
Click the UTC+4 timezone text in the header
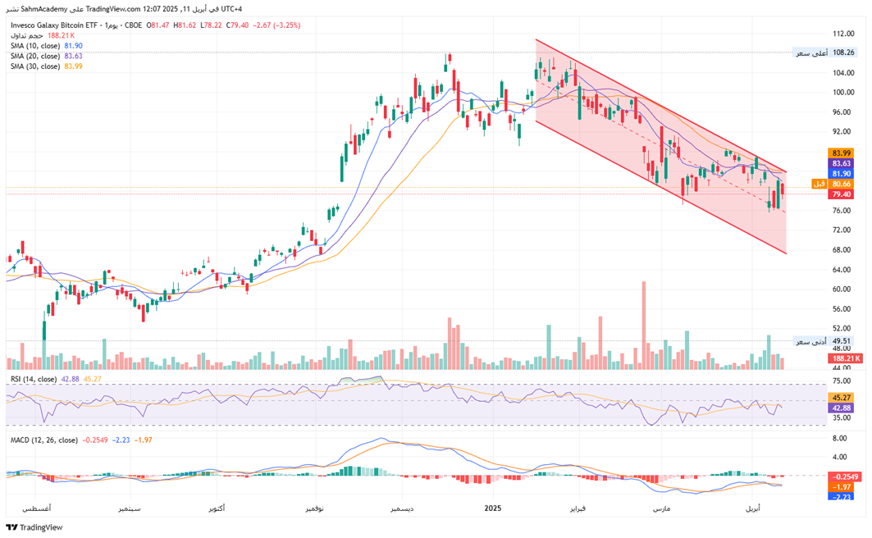click(231, 9)
